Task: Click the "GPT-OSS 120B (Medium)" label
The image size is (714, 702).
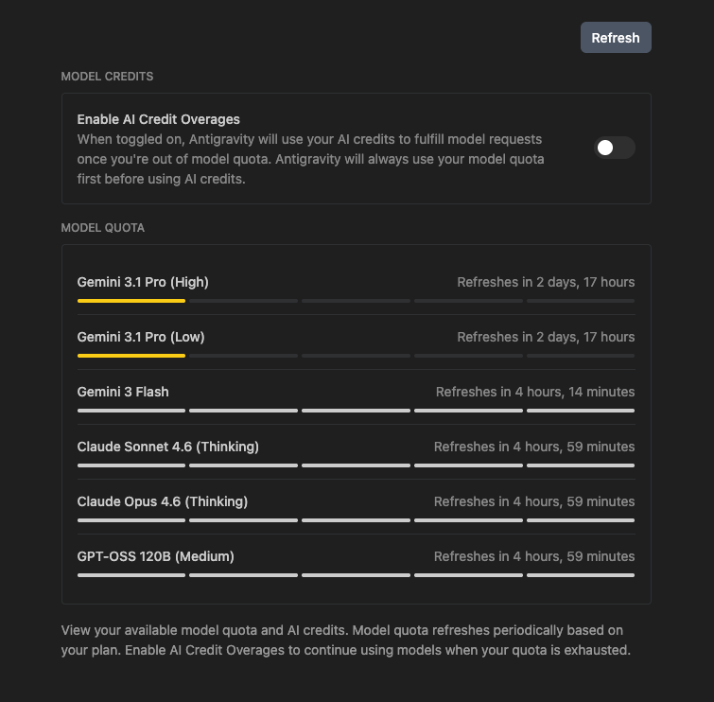Action: coord(156,556)
